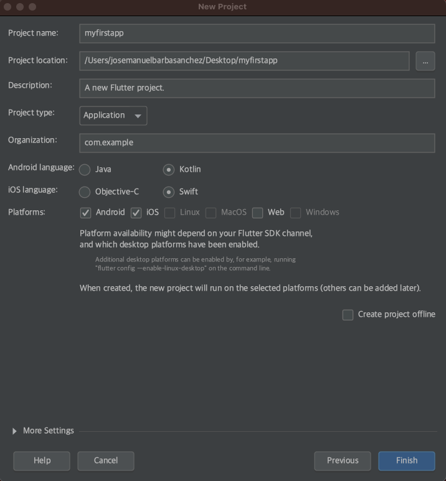
Task: Enable the Web platform checkbox
Action: (257, 213)
